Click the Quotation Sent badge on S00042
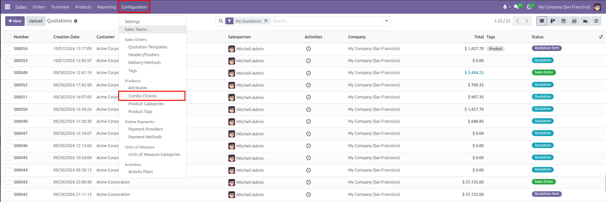The image size is (606, 202). pos(547,194)
